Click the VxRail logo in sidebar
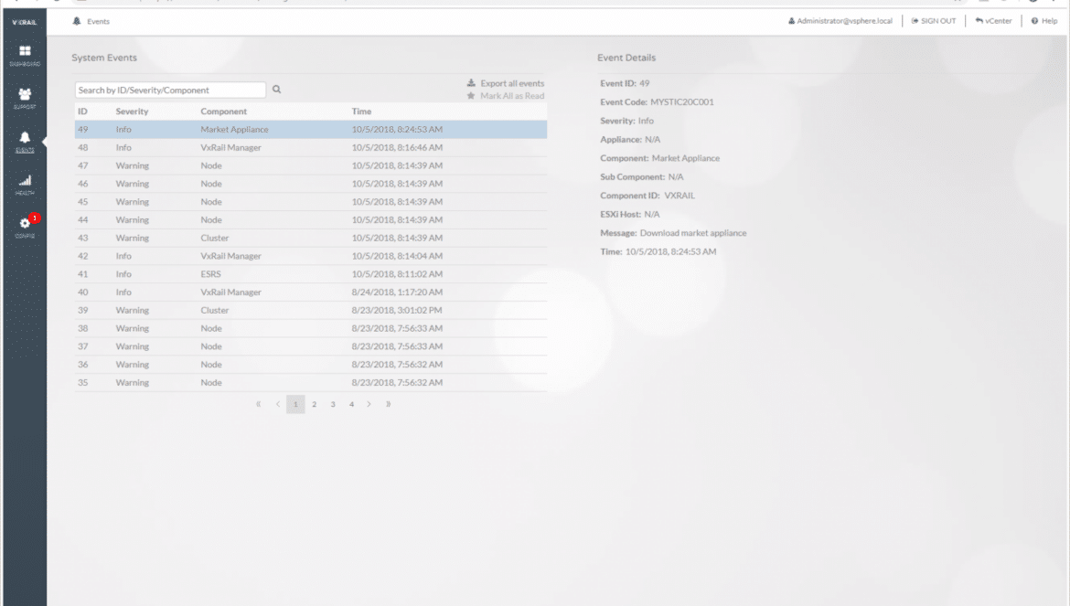1070x606 pixels. point(25,22)
